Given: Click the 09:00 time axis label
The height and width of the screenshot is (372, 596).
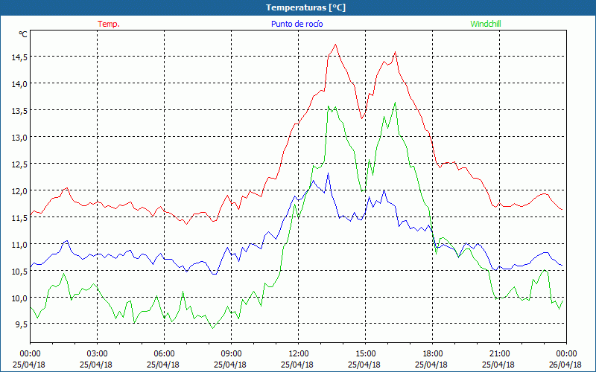Looking at the screenshot, I should [x=232, y=353].
